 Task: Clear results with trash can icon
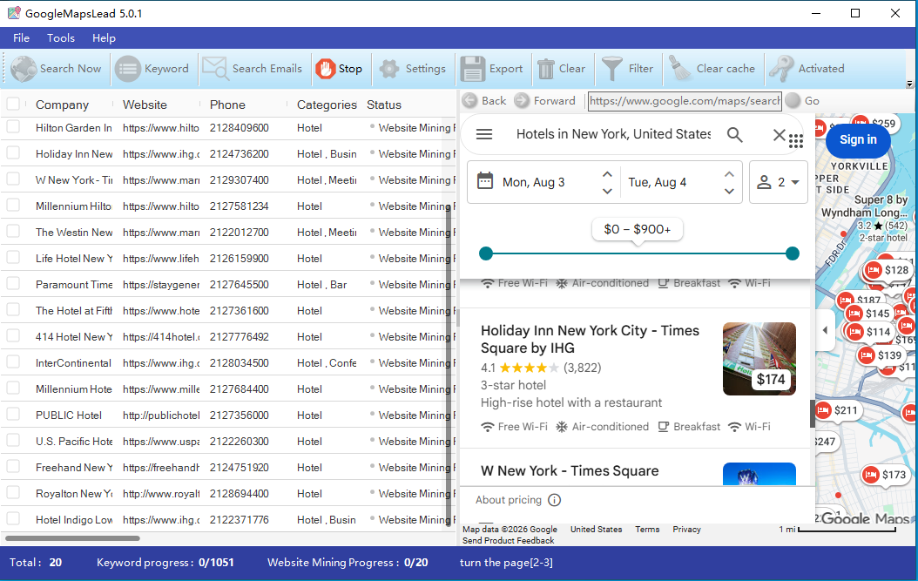click(562, 69)
